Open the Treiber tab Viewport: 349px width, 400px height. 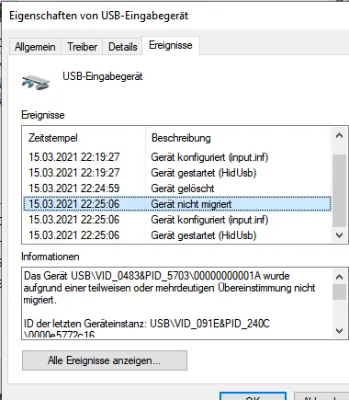point(82,47)
